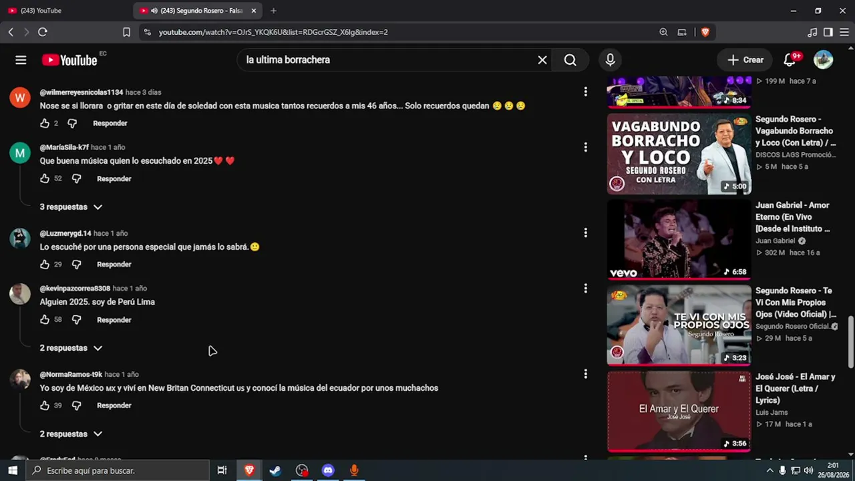The width and height of the screenshot is (855, 481).
Task: Reply to kevinpazcorrea8308 with Responder
Action: point(114,320)
